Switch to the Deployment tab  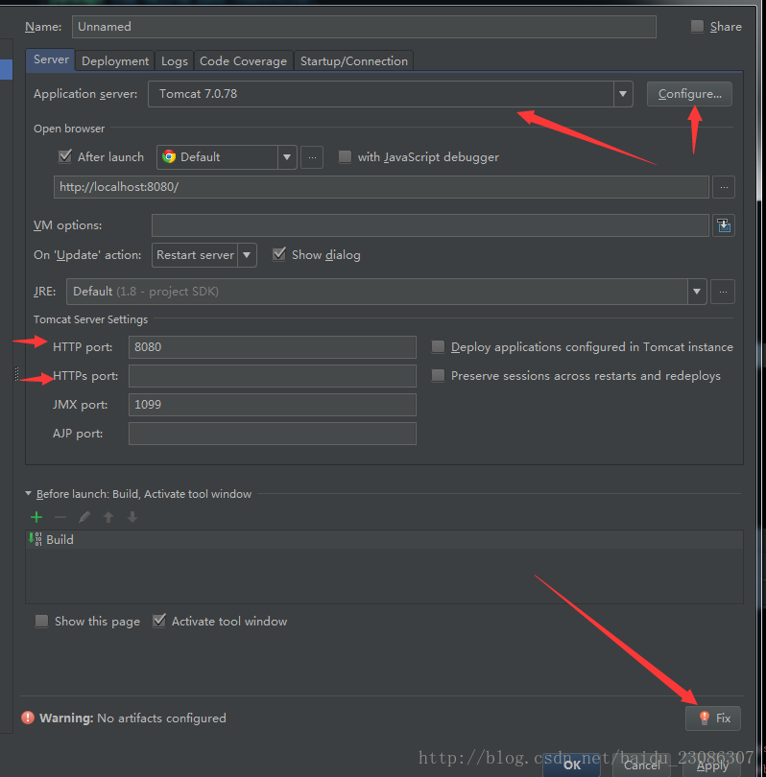pos(115,61)
